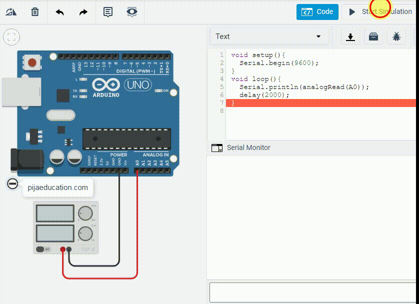Click the zoom-to-fit control

[11, 36]
